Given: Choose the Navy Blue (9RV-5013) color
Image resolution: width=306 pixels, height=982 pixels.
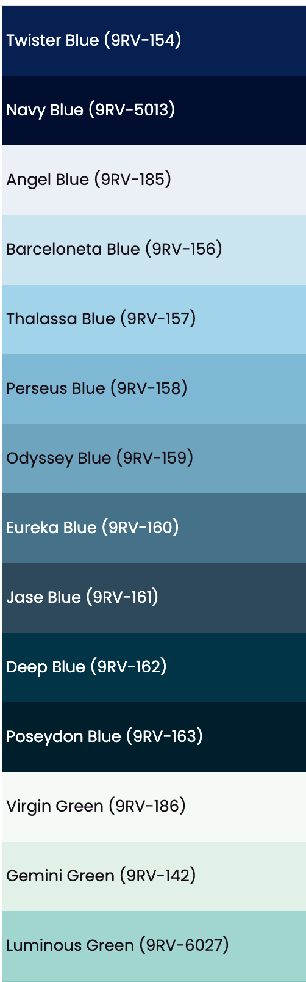Looking at the screenshot, I should pyautogui.click(x=154, y=111).
